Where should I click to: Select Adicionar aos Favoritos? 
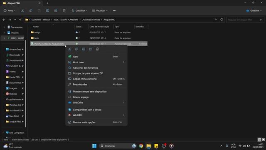click(96, 67)
